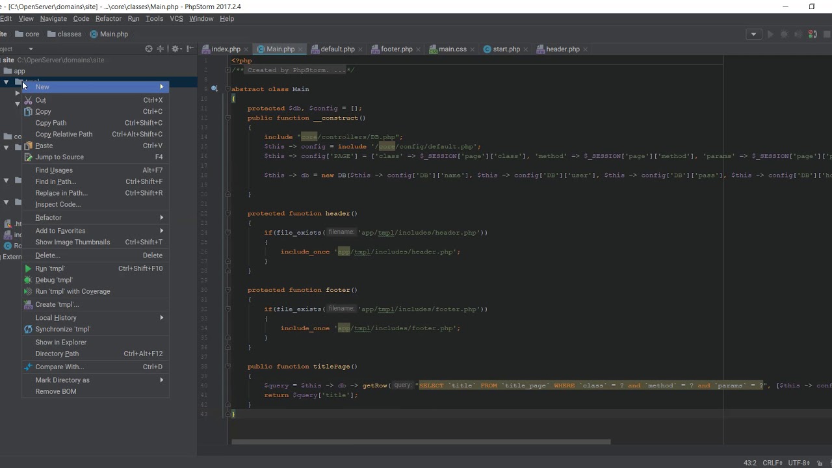The width and height of the screenshot is (832, 468).
Task: Click the green Run arrow in the toolbar
Action: pos(770,34)
